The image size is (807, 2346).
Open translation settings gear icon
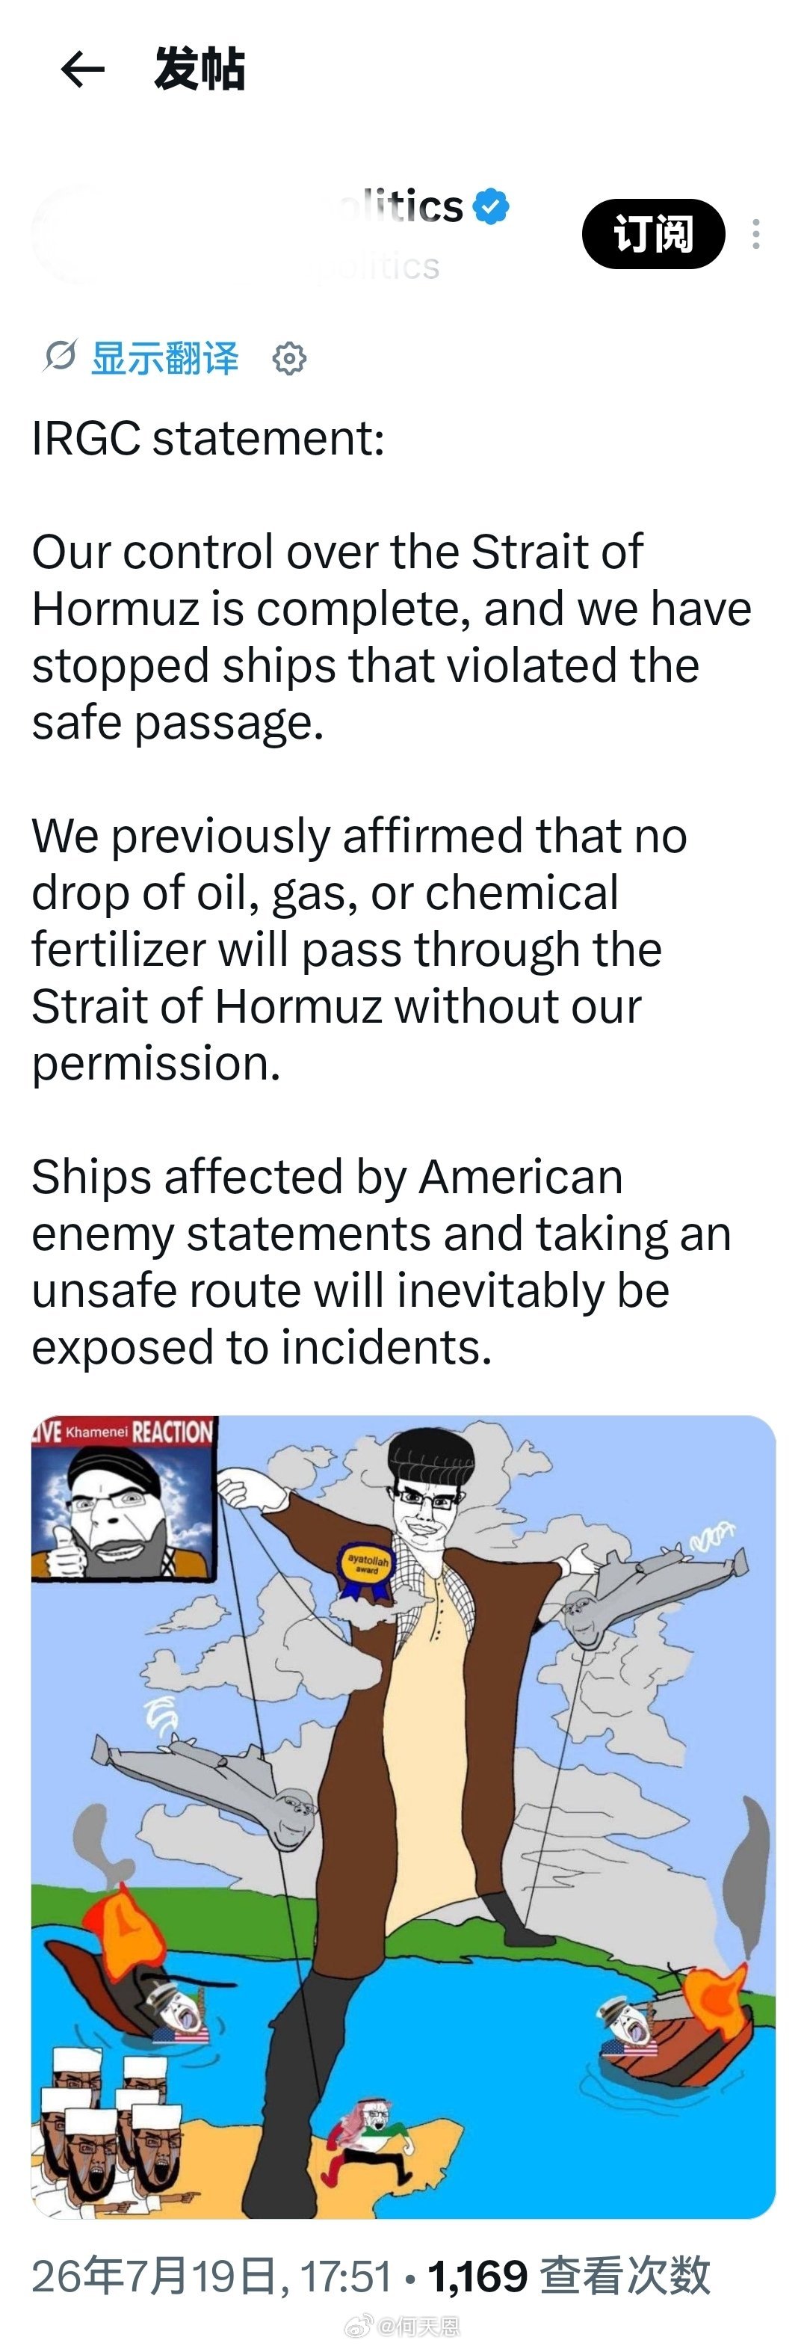click(x=289, y=359)
